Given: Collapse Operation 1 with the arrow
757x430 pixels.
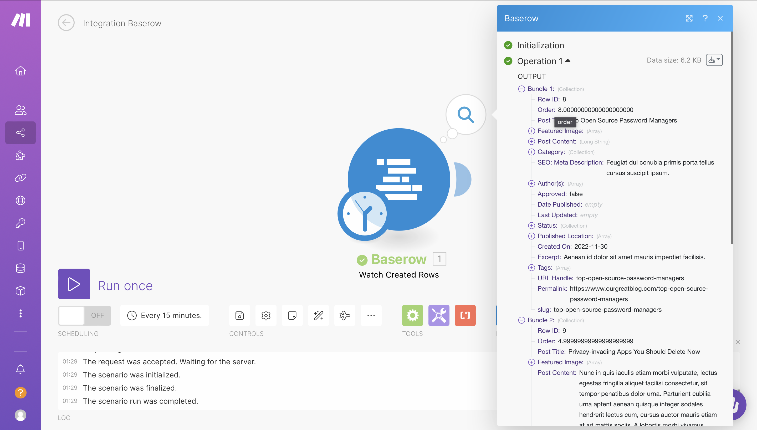Looking at the screenshot, I should [x=567, y=61].
